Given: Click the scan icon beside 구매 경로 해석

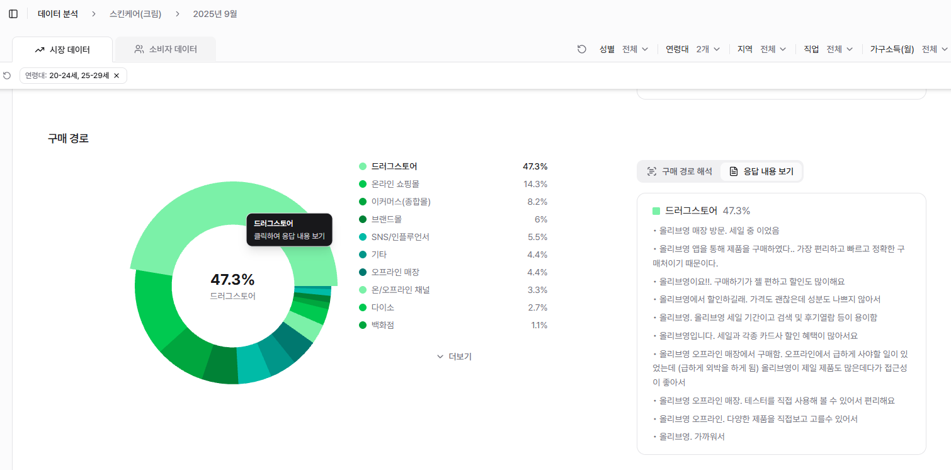Looking at the screenshot, I should click(652, 171).
